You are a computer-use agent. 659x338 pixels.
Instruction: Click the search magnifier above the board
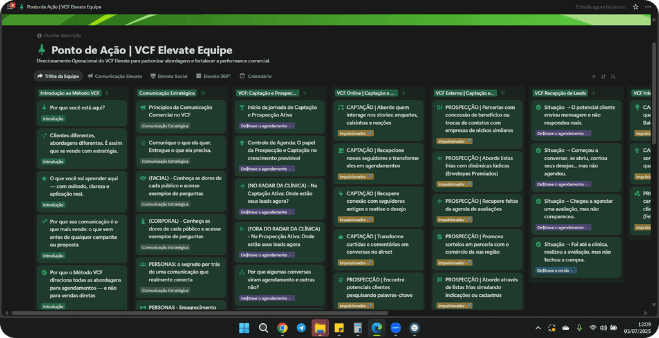(613, 77)
